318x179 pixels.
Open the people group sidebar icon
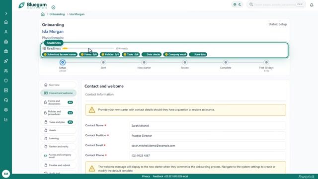[x=6, y=71]
